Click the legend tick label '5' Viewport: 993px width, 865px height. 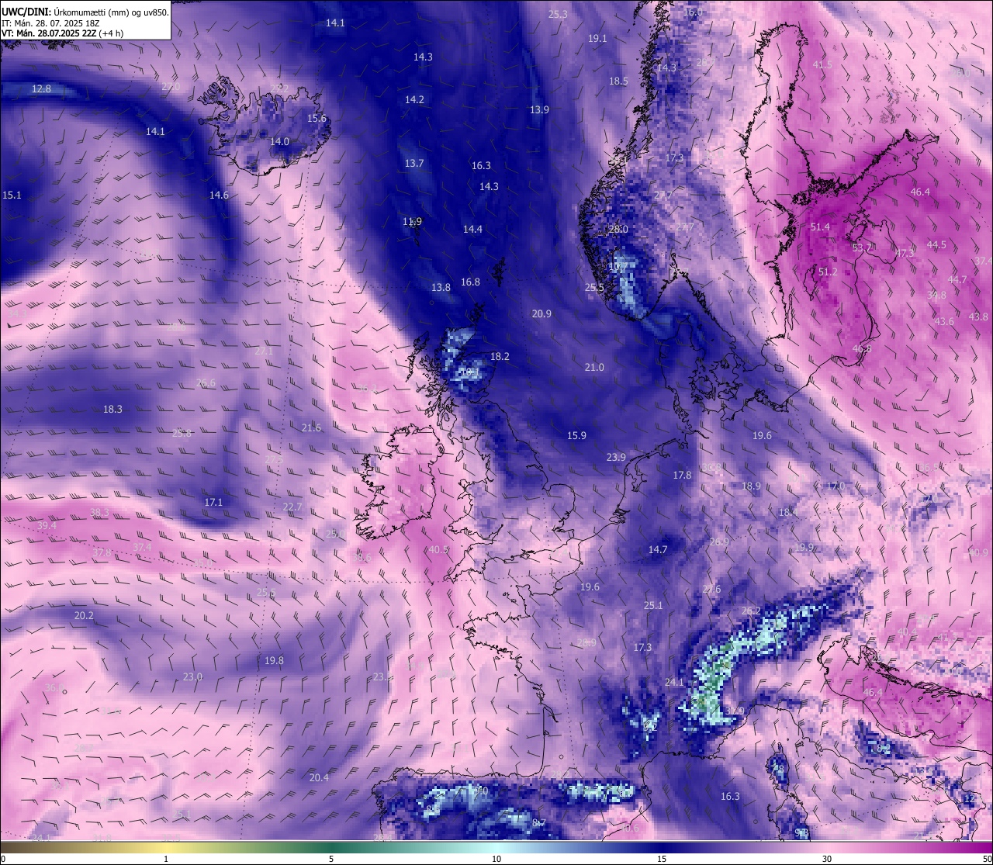point(331,859)
